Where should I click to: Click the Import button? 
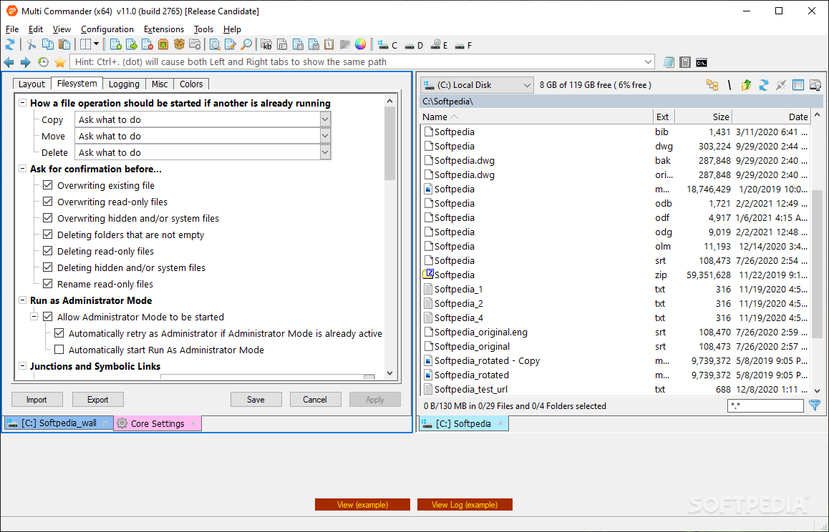pos(37,400)
